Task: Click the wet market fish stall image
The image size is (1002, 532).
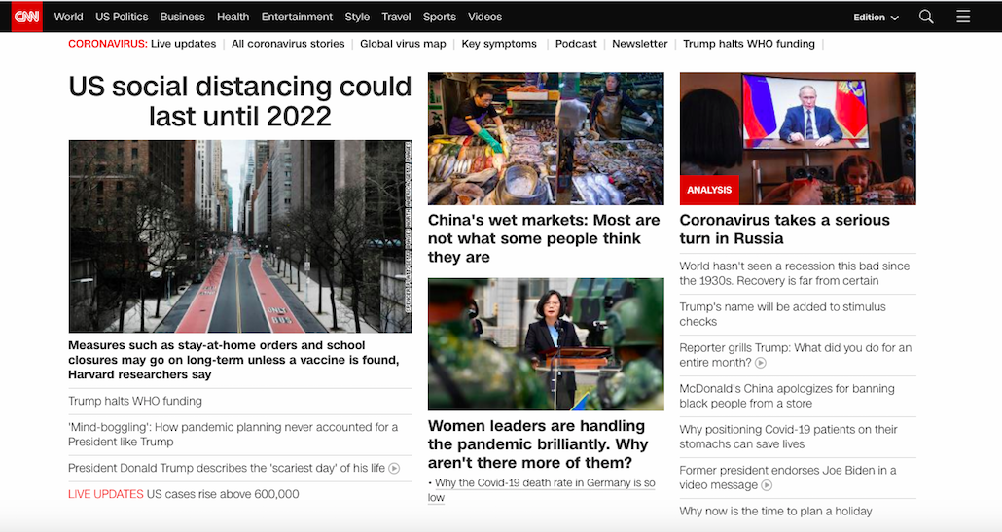Action: coord(546,138)
